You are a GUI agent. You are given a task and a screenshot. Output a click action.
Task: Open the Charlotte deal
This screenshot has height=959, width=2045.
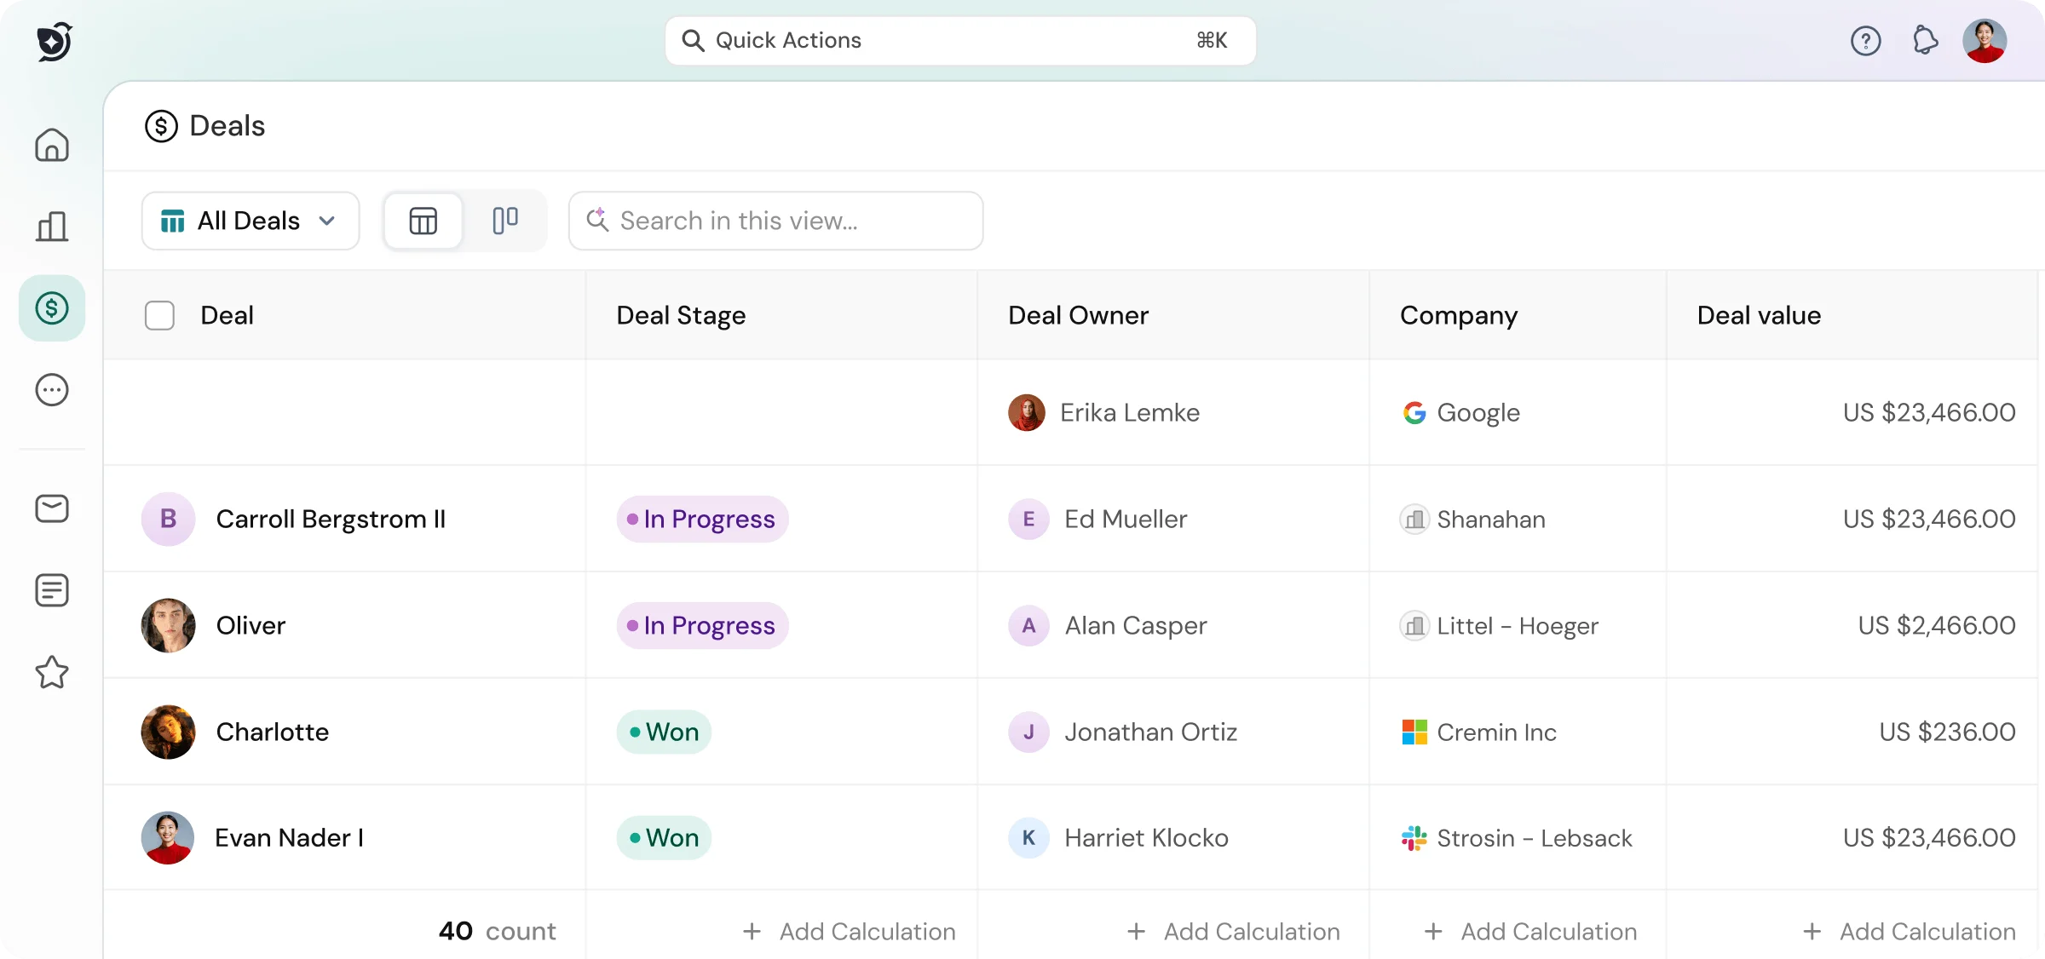(272, 732)
